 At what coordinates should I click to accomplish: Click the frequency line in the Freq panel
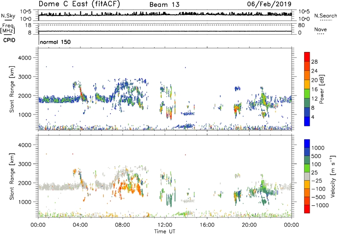click(165, 31)
